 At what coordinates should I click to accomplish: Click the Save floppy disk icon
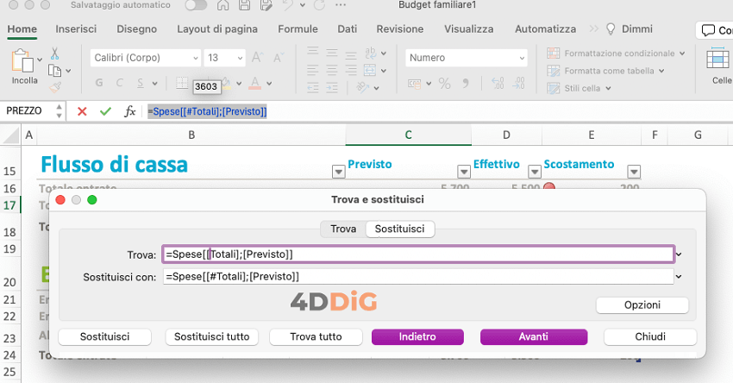click(244, 5)
